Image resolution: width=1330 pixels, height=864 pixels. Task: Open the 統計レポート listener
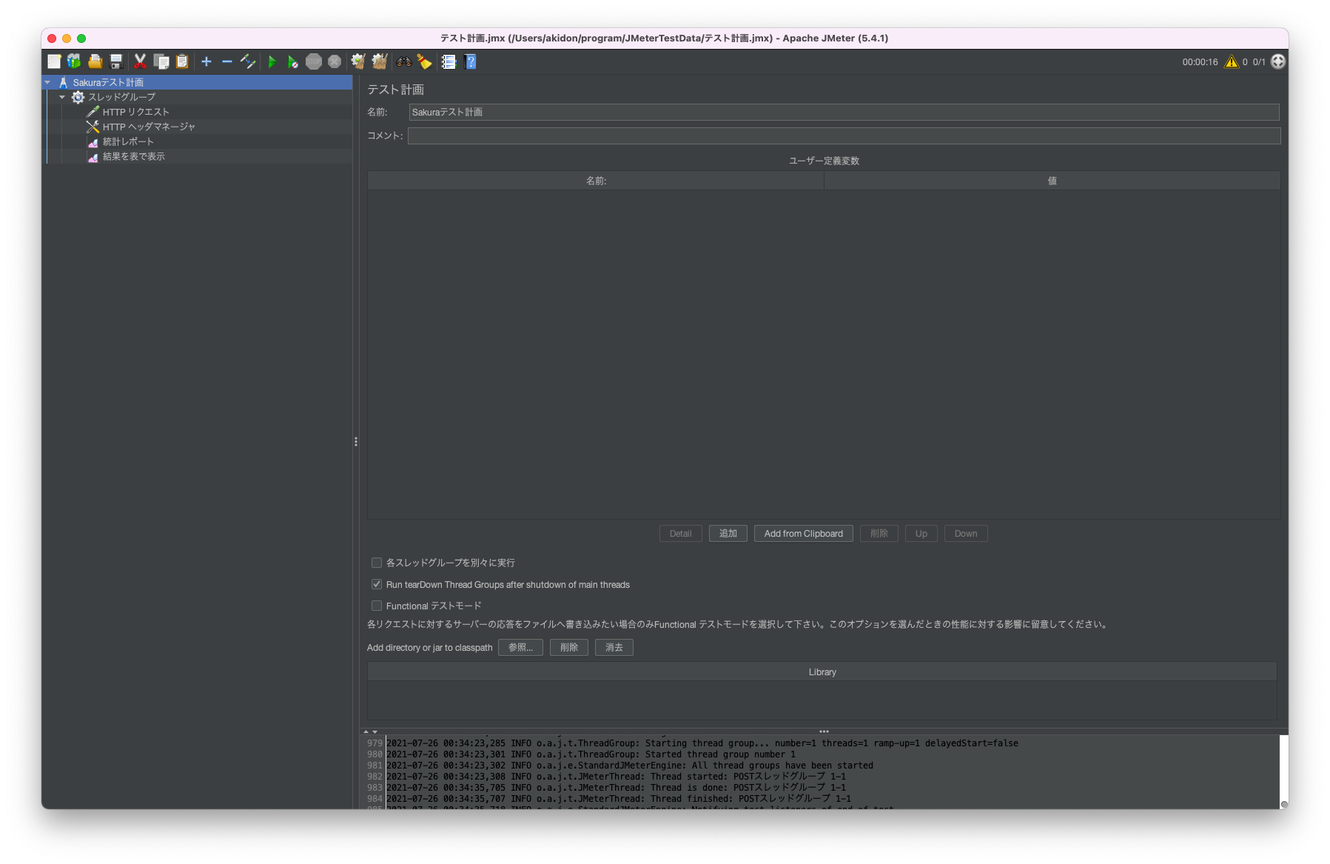click(128, 141)
